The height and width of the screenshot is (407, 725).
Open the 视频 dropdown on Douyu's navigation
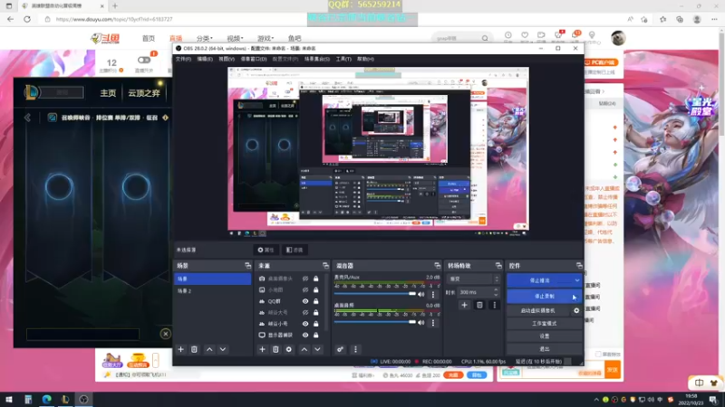pos(235,38)
